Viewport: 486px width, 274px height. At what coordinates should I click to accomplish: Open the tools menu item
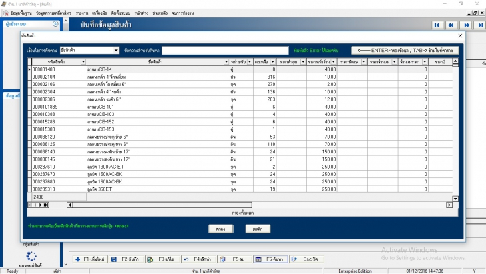click(x=99, y=13)
